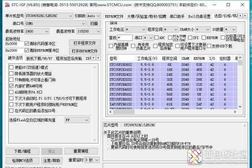Click 检测MCU选项 button

[22, 160]
